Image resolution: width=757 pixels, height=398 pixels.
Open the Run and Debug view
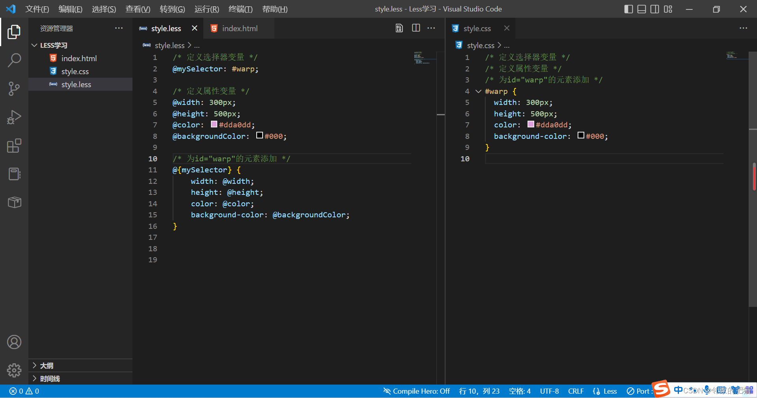(x=14, y=117)
